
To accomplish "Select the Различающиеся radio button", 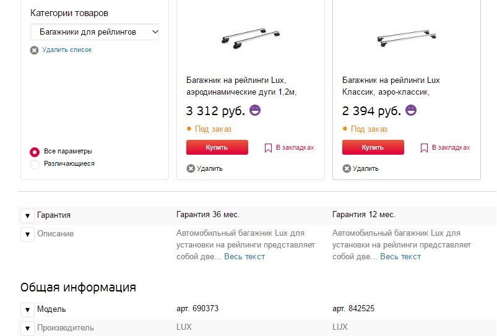I will 35,164.
